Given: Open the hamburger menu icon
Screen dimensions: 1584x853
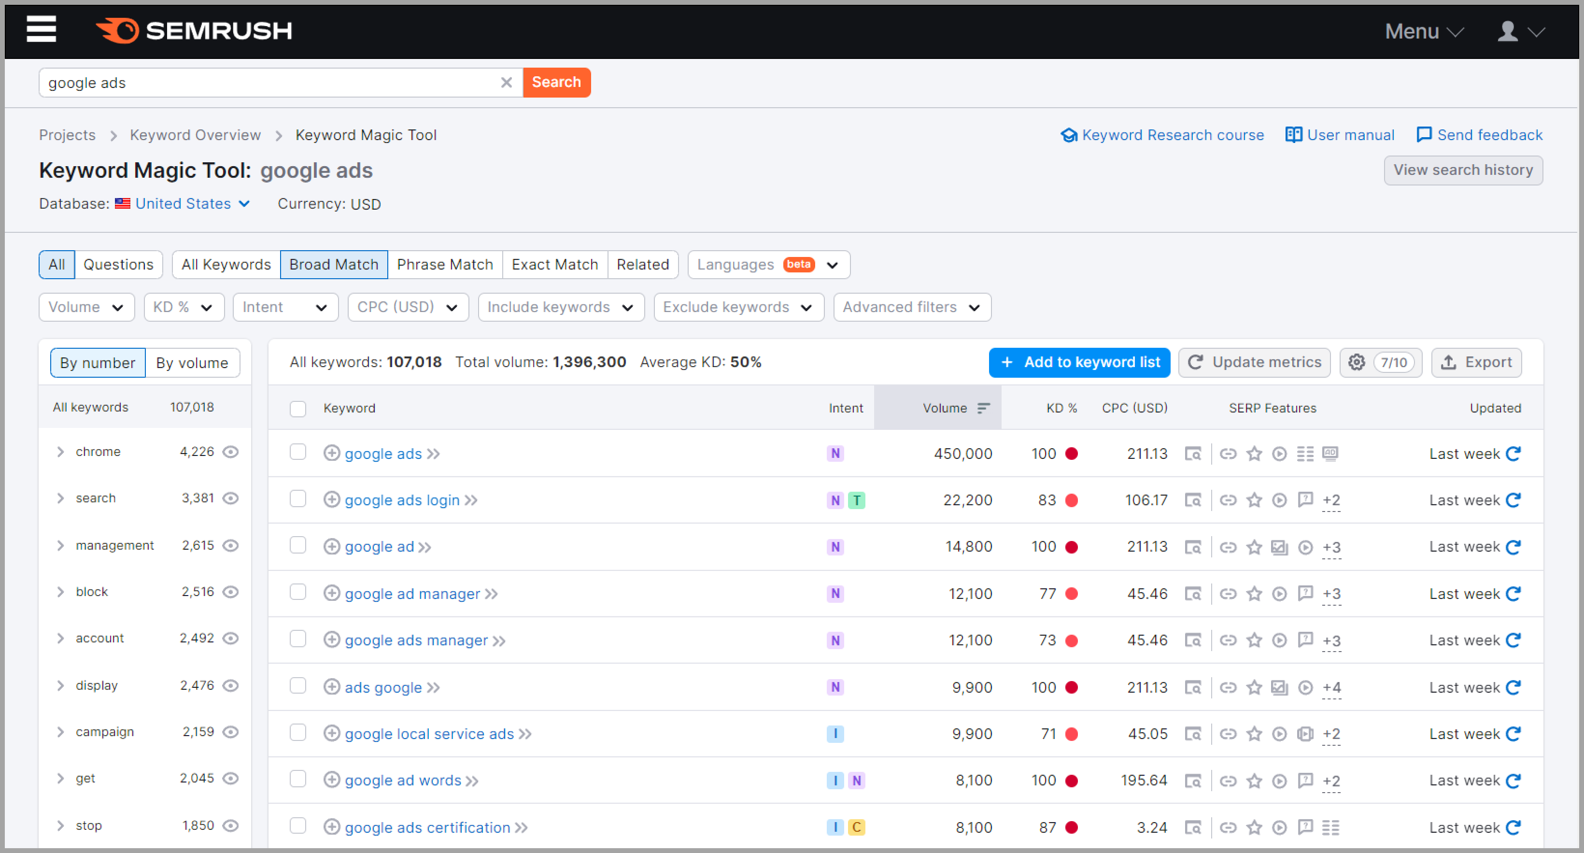Looking at the screenshot, I should (41, 29).
